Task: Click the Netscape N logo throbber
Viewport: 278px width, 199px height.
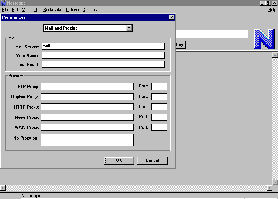Action: (x=264, y=39)
